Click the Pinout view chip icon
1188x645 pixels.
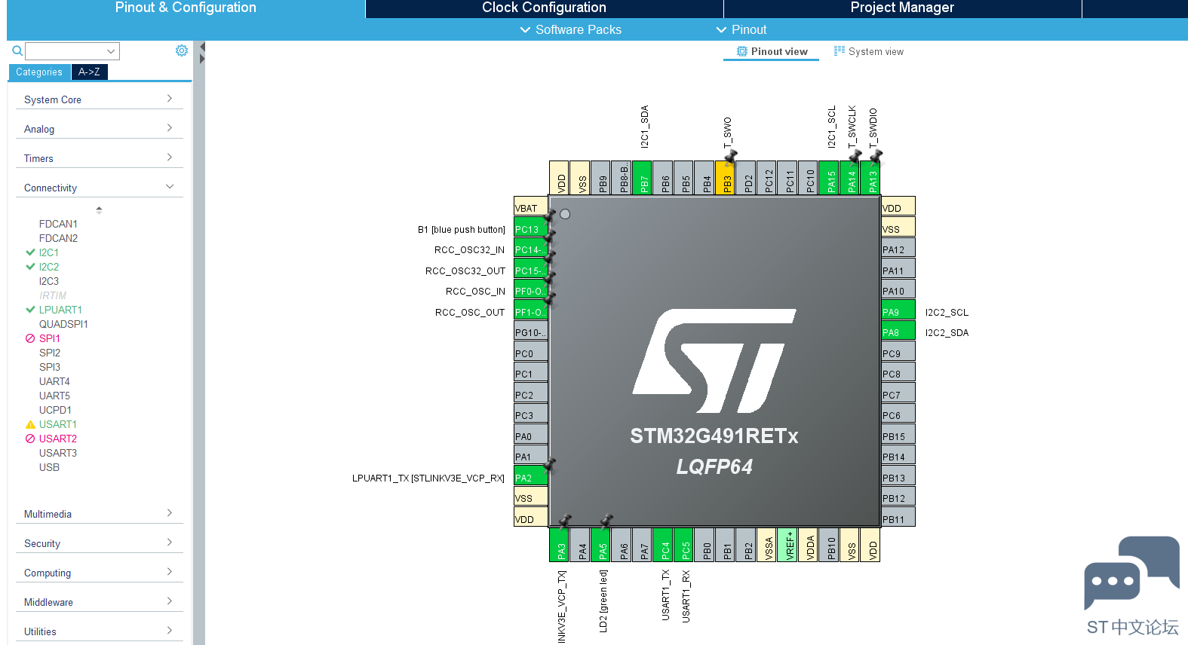(742, 51)
